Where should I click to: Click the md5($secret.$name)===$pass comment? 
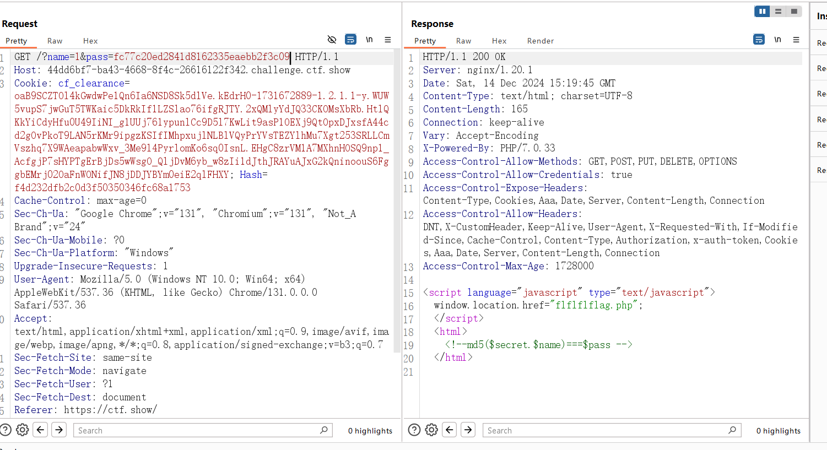(539, 345)
